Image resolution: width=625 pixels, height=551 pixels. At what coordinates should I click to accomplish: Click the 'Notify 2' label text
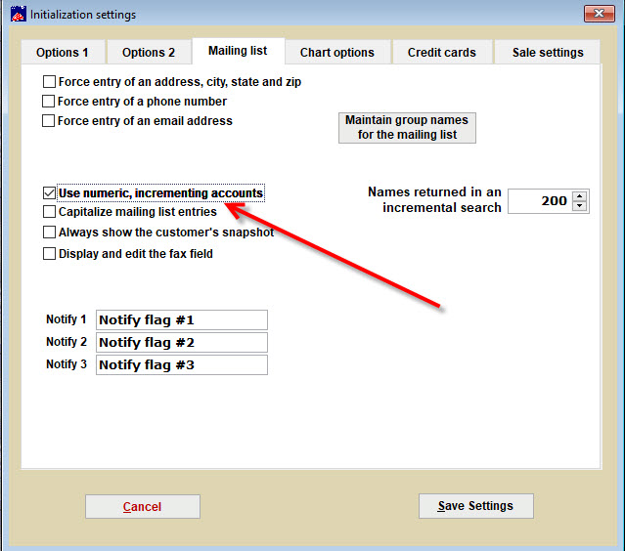coord(67,342)
